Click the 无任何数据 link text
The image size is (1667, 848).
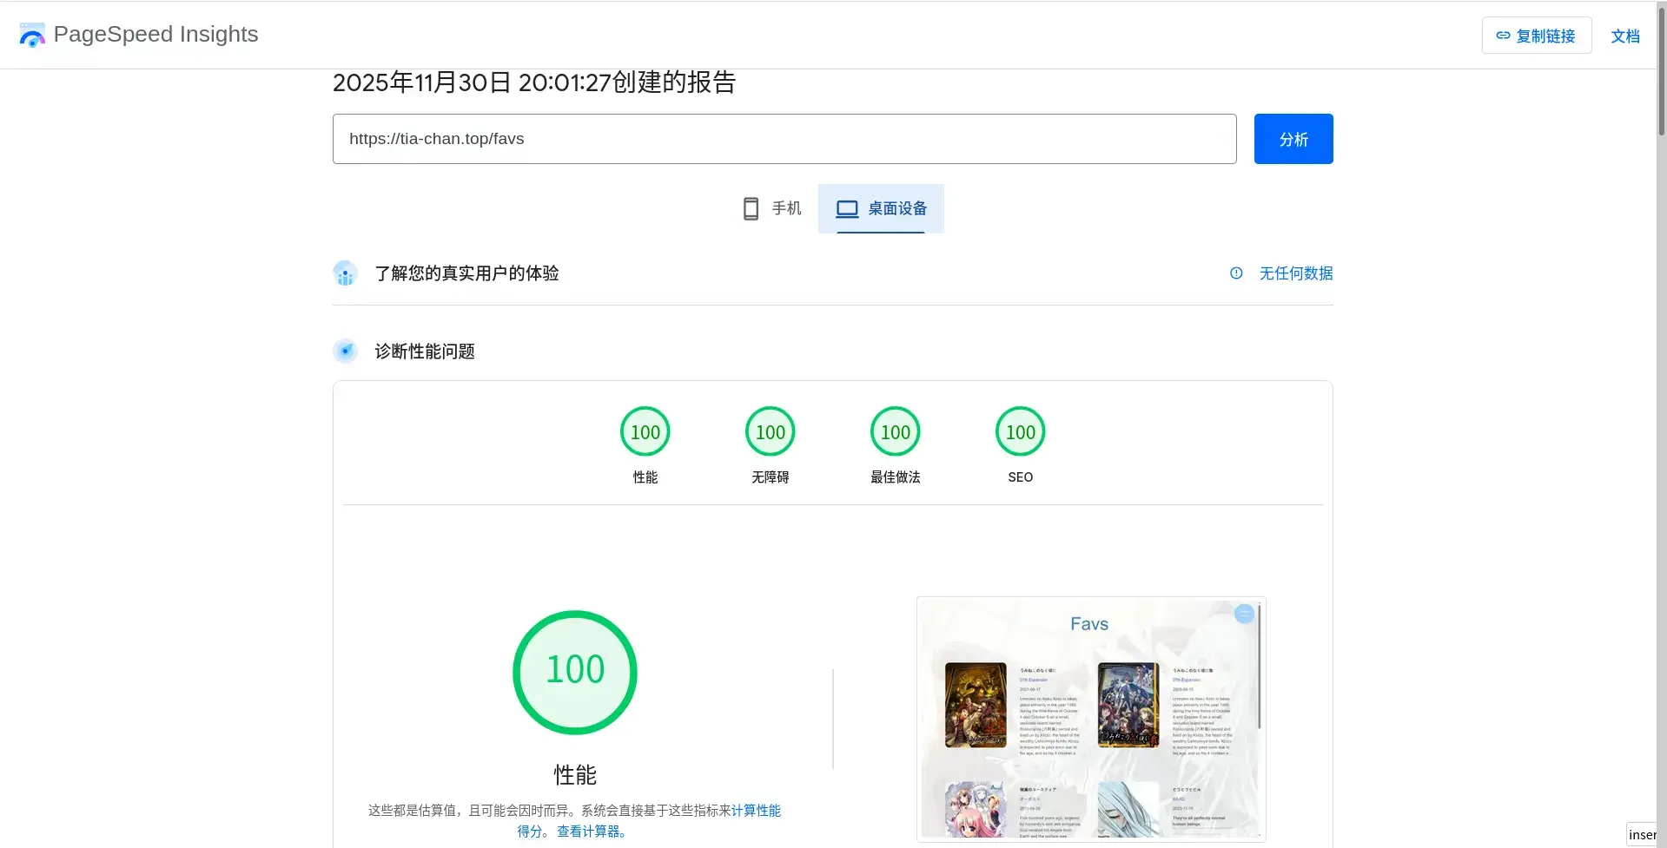1295,273
